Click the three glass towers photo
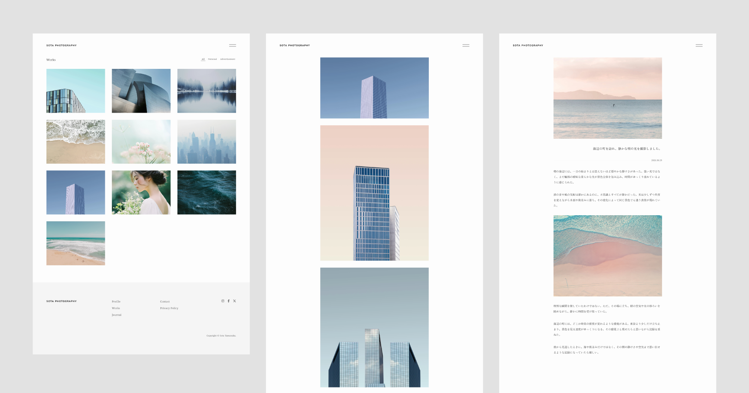Viewport: 749px width, 393px height. click(x=374, y=327)
